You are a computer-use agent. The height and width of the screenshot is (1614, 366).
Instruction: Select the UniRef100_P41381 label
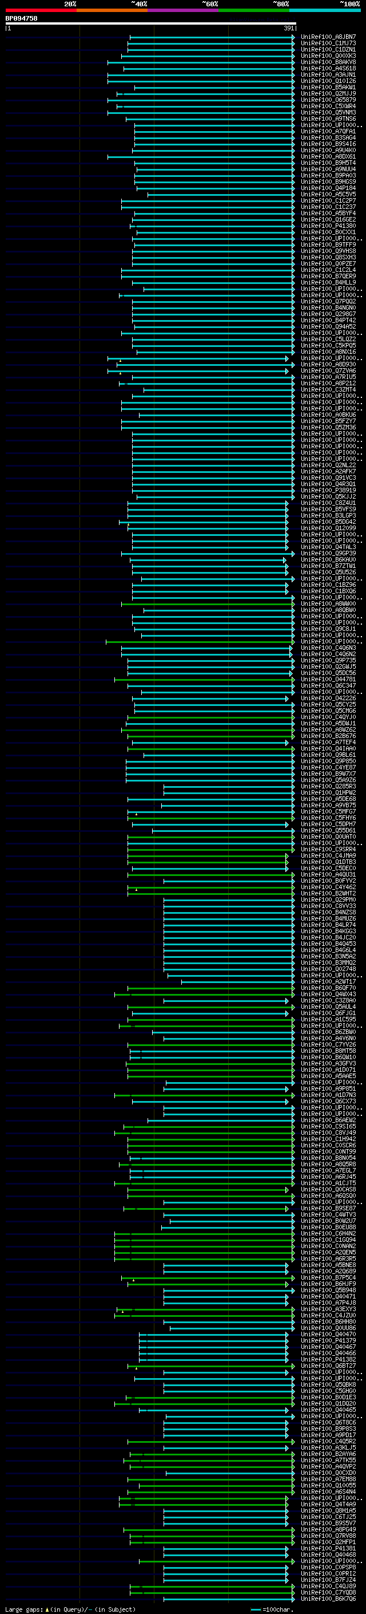click(x=328, y=1548)
